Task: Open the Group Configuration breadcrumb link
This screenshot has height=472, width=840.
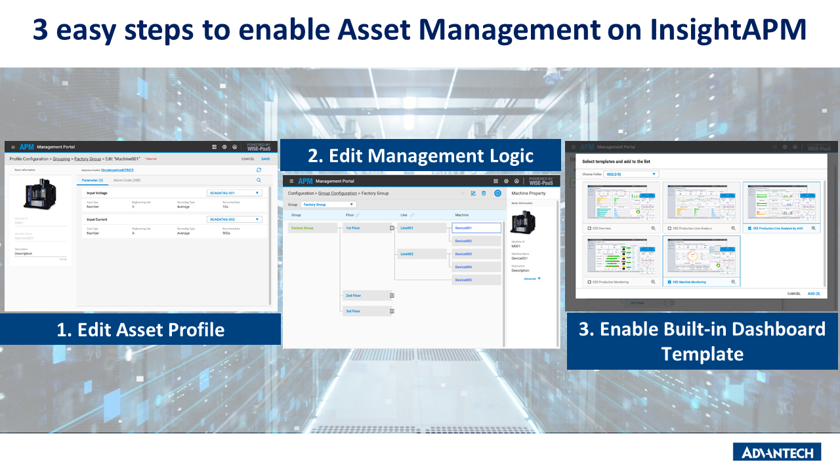Action: pos(337,193)
